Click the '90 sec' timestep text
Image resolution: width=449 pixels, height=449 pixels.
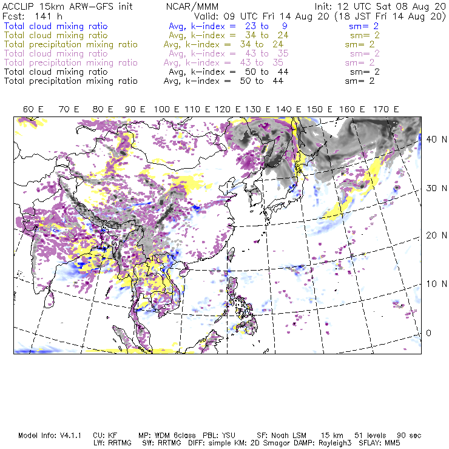(409, 436)
